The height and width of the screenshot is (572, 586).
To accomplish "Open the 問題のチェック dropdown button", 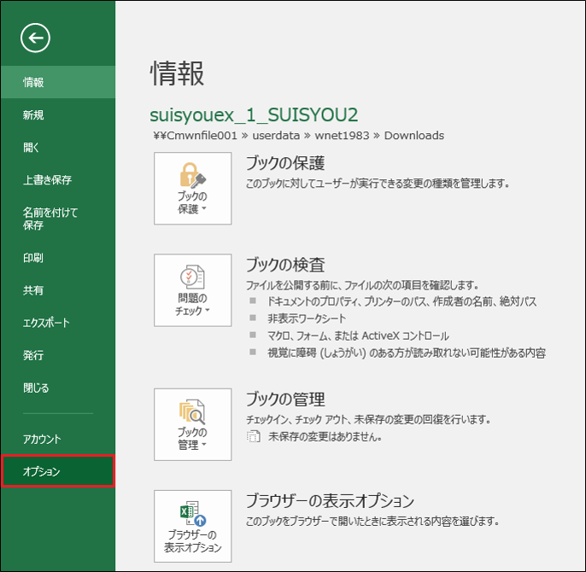I will [192, 290].
